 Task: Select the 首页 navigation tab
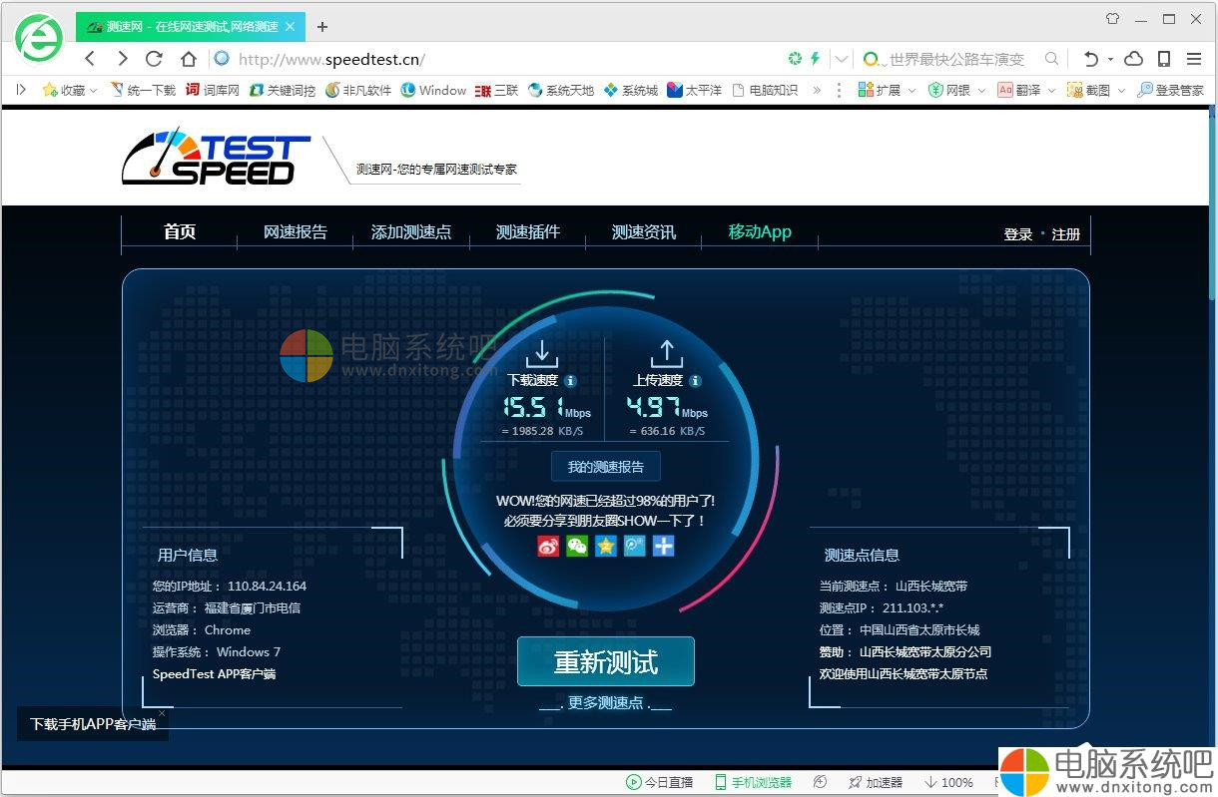(x=180, y=231)
